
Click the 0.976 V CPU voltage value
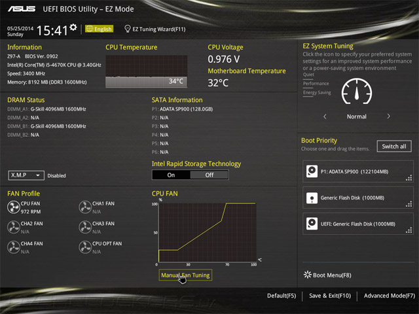coord(224,60)
